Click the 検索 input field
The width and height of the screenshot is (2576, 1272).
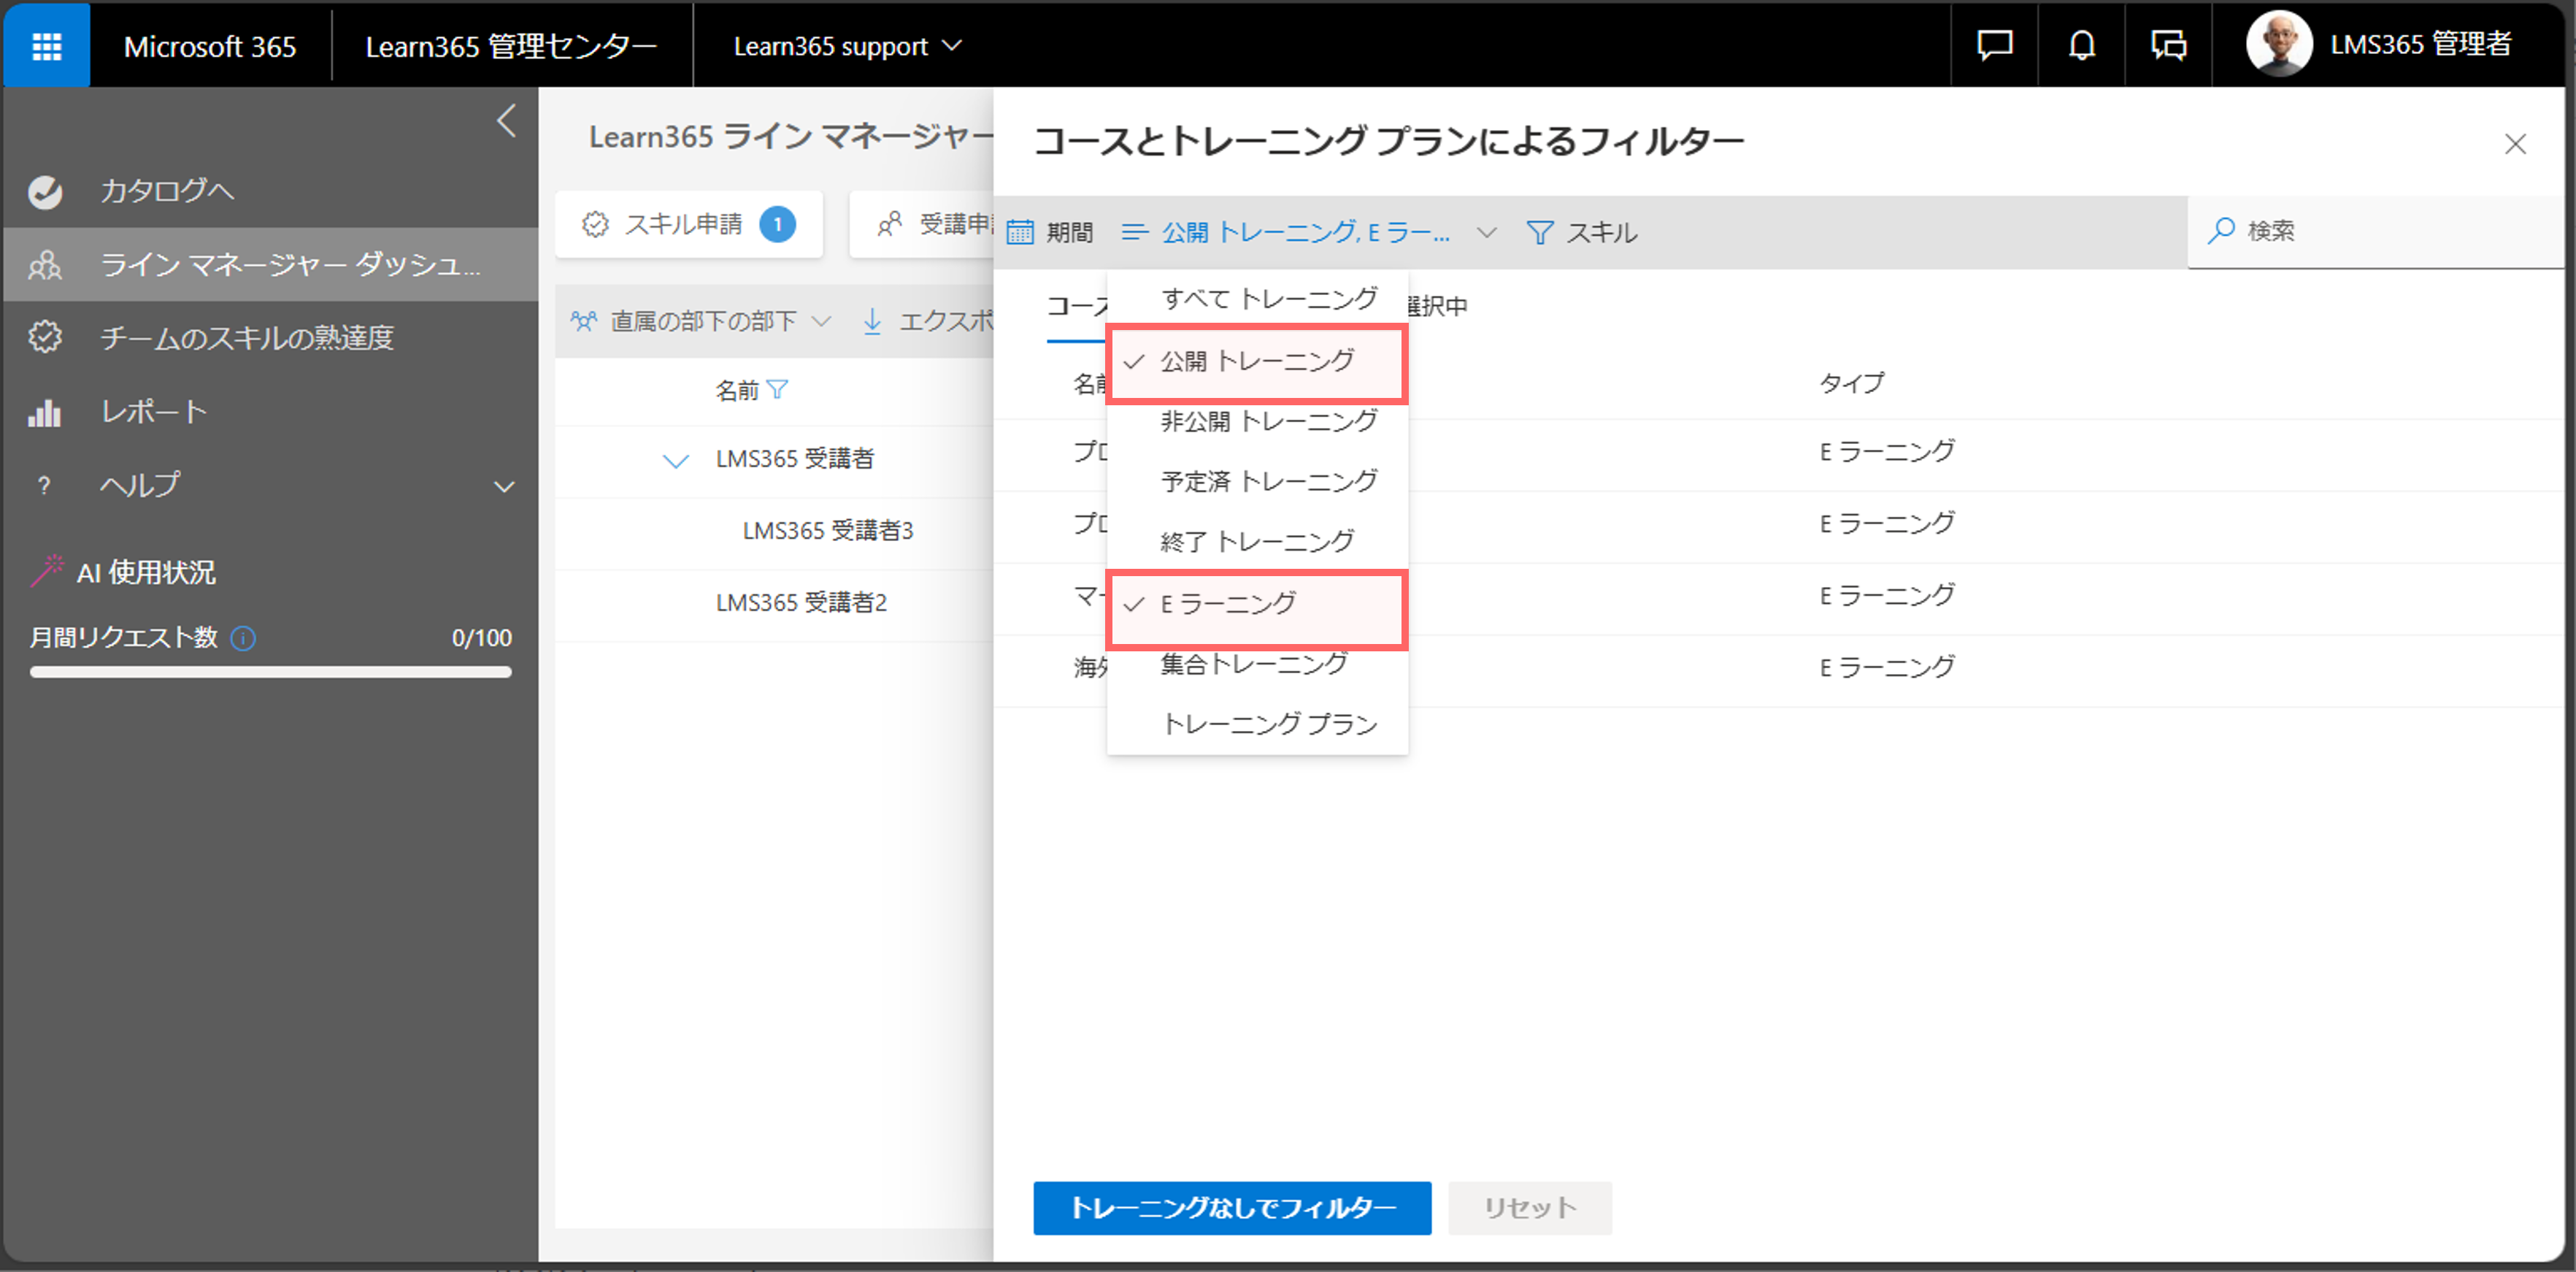pyautogui.click(x=2376, y=231)
